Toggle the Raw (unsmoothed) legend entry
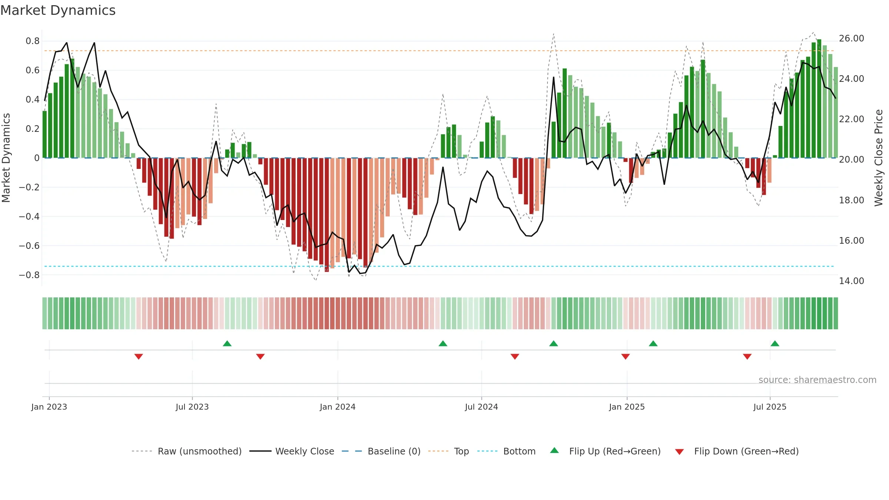The width and height of the screenshot is (889, 500). tap(186, 451)
